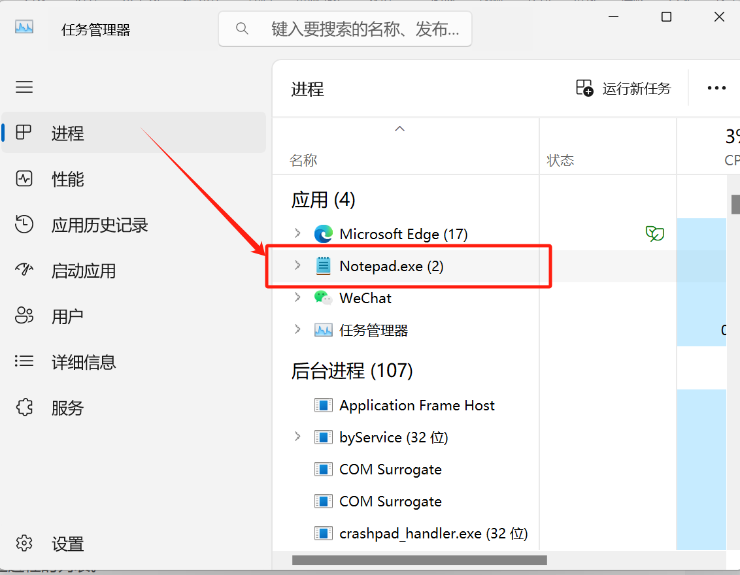Expand Notepad.exe (2) process group
This screenshot has width=740, height=575.
[297, 265]
